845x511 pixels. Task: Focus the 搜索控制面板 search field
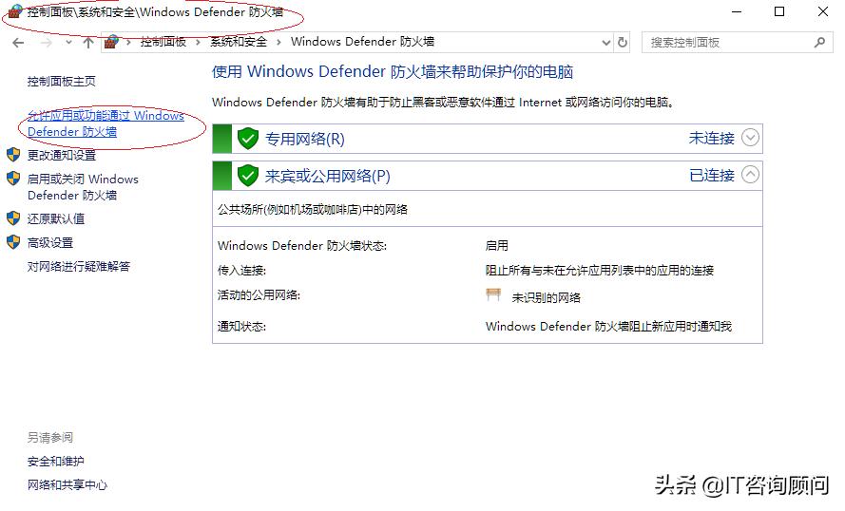point(738,43)
